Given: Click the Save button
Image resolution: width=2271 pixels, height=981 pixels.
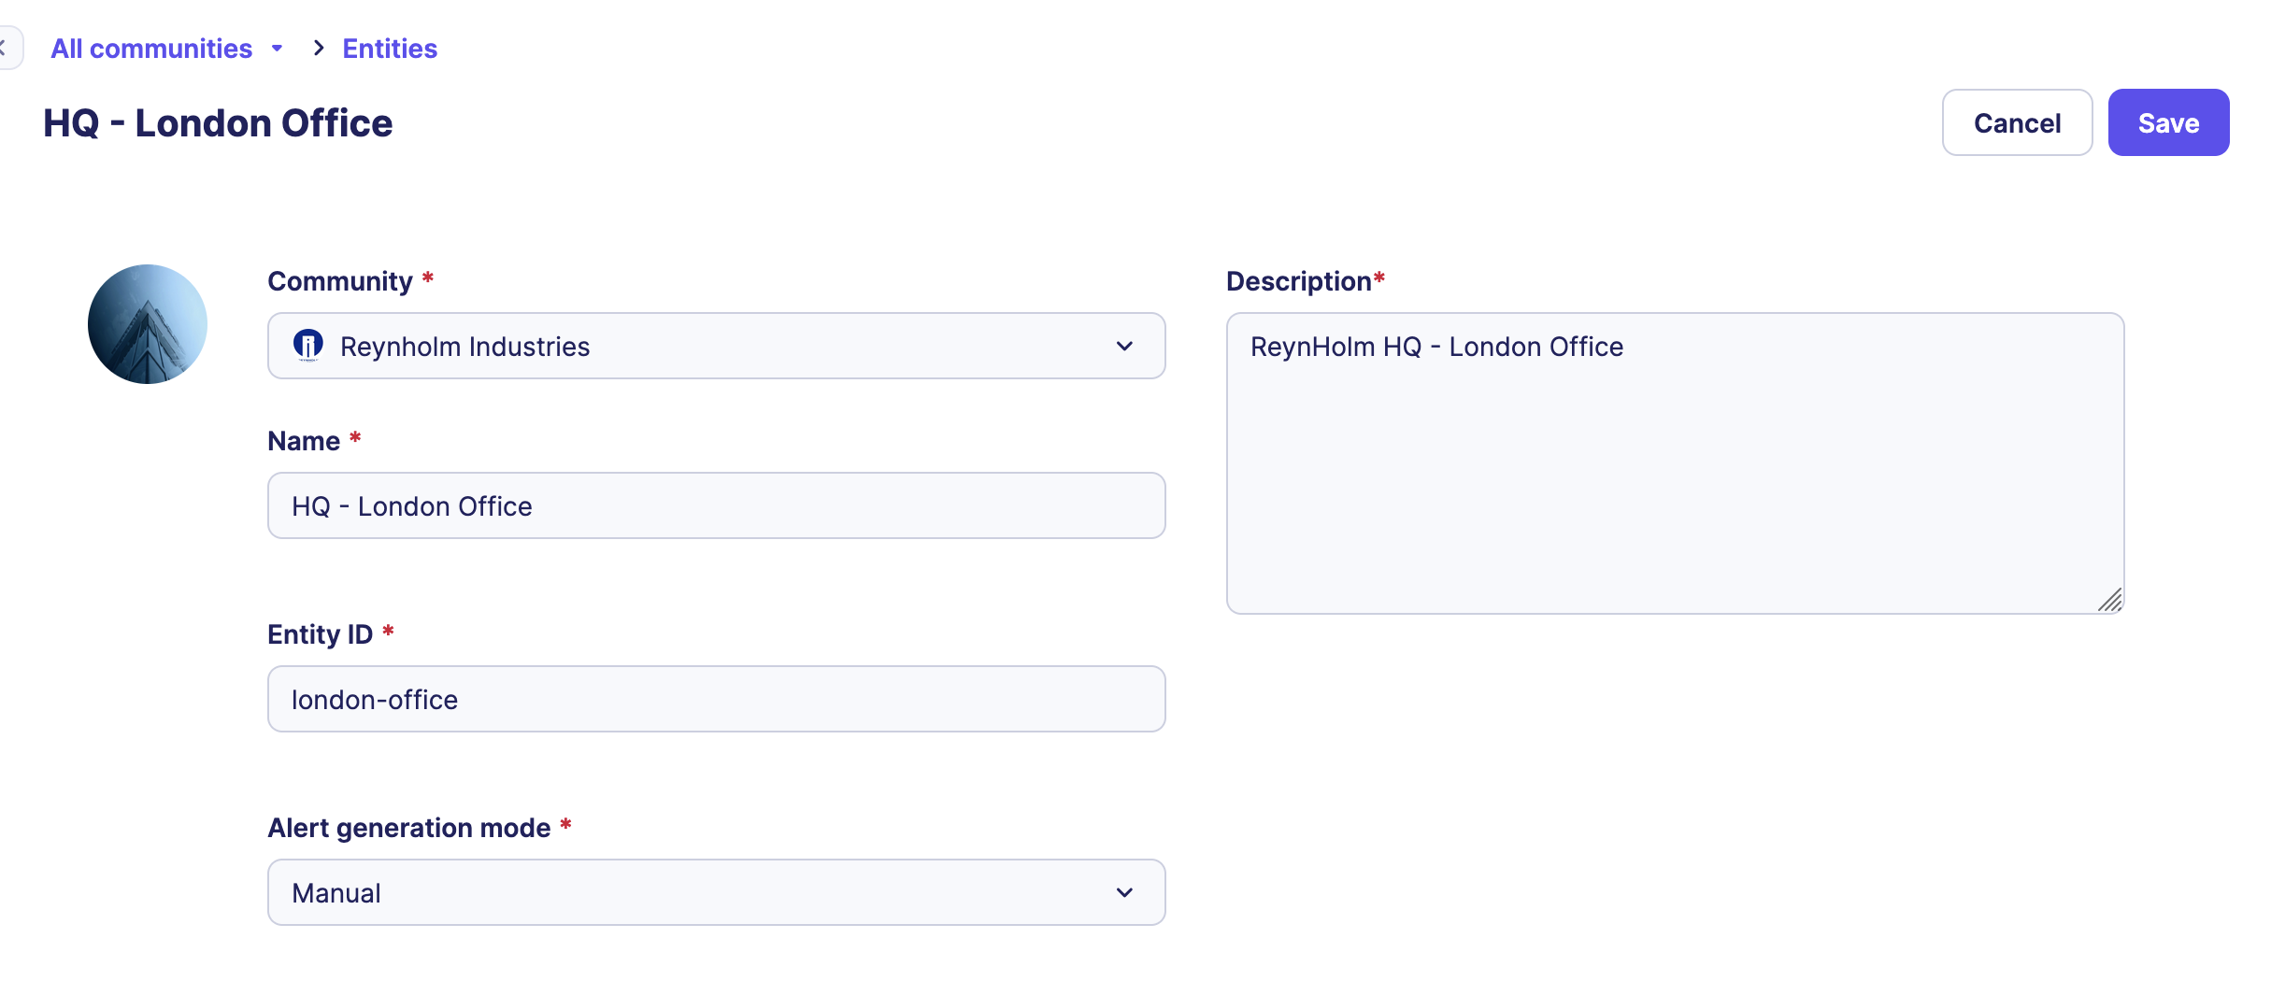Looking at the screenshot, I should [2167, 122].
